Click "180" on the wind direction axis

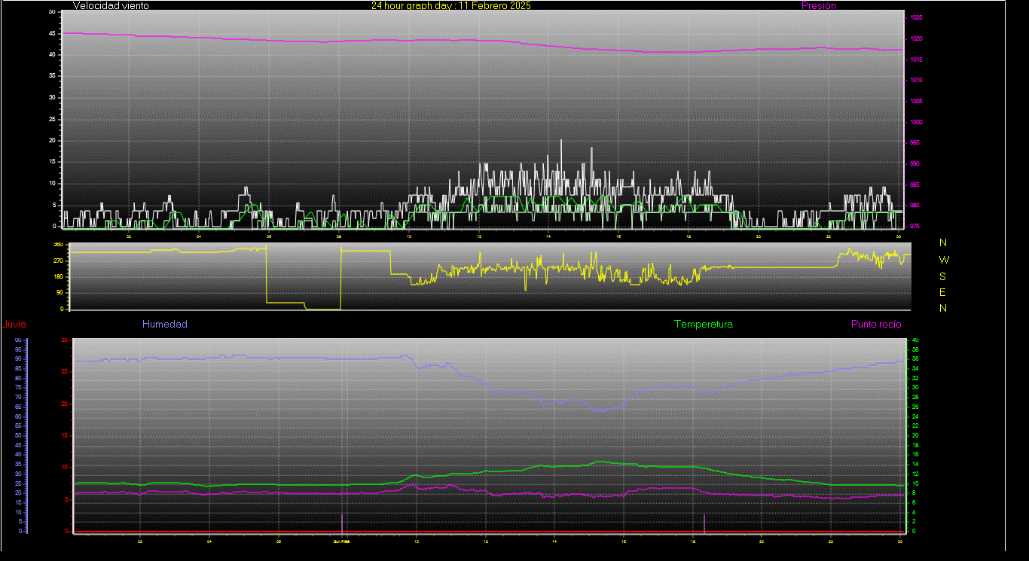coord(57,277)
